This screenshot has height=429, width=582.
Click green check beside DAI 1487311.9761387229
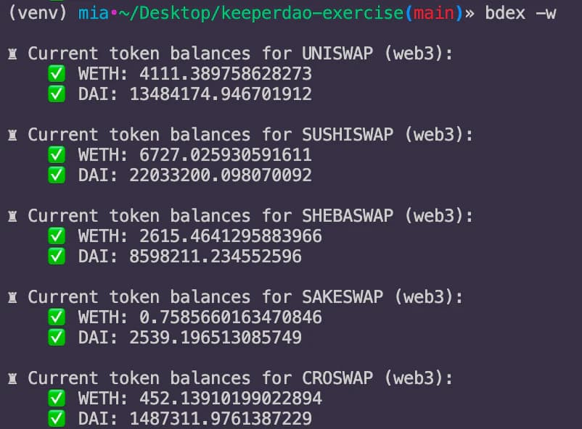tap(57, 419)
